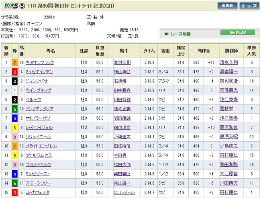Screen dimensions: 261x198
Task: Click the WIN5 logo icon
Action: [x=10, y=6]
